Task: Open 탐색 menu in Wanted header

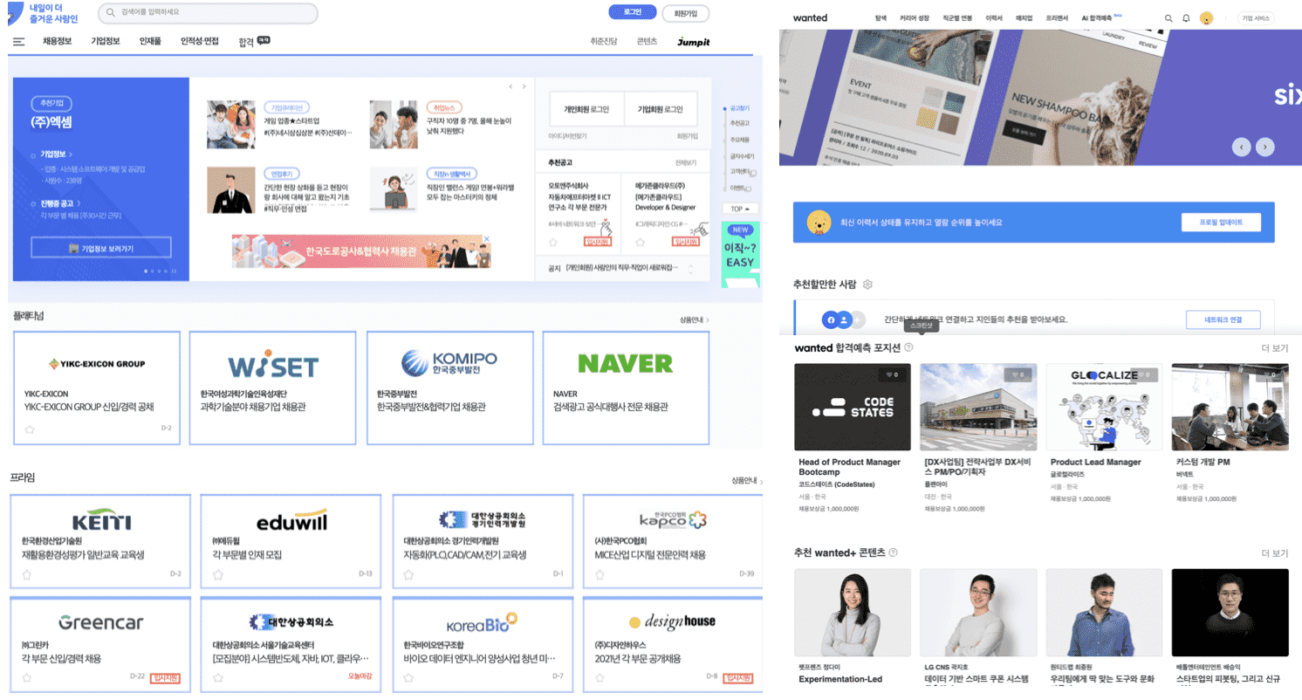Action: pos(881,17)
